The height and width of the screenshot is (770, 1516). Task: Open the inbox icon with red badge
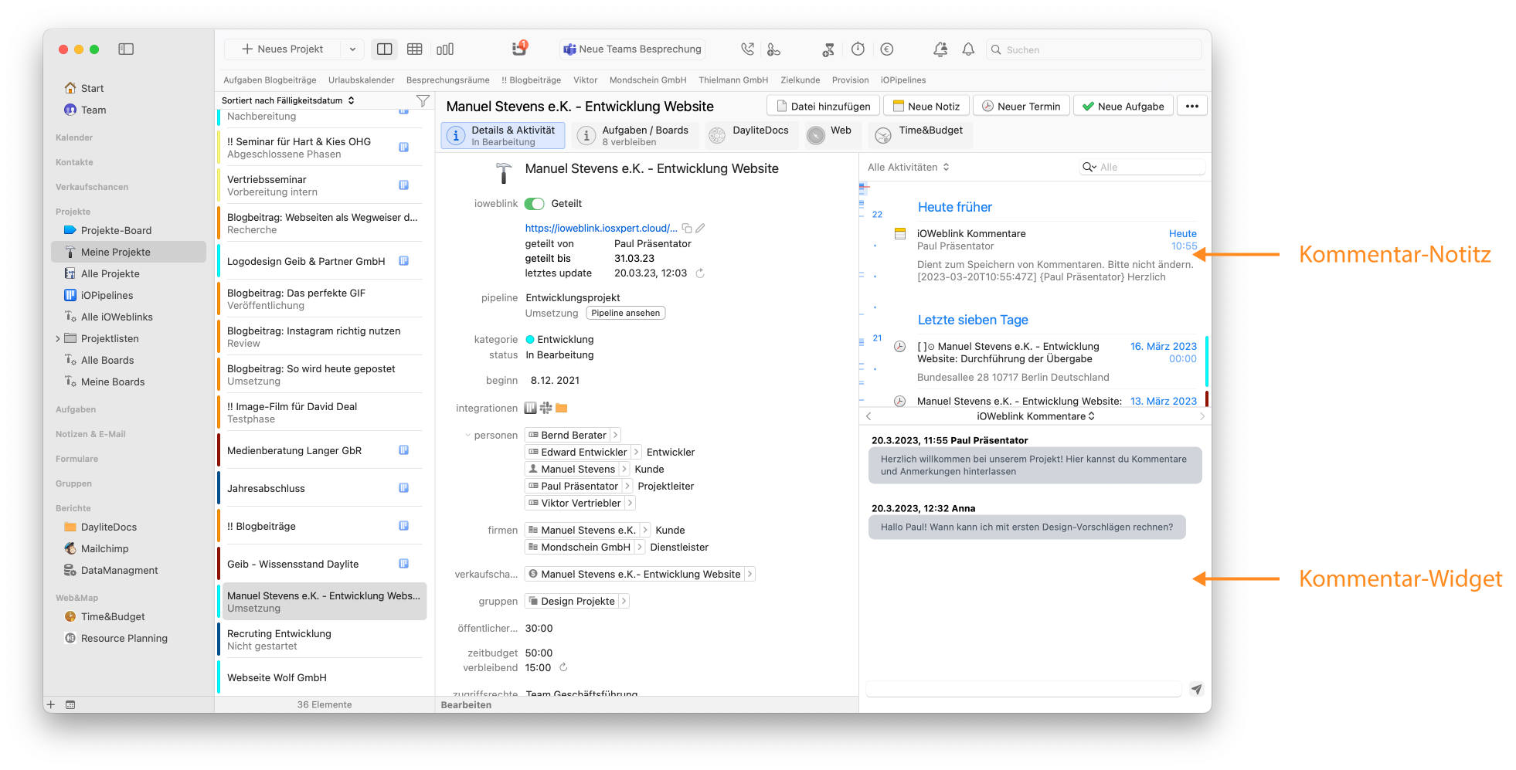pos(520,49)
